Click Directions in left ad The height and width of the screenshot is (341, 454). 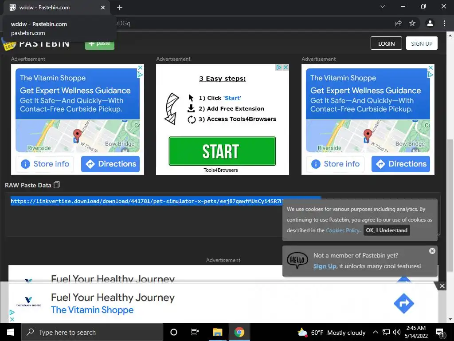110,164
